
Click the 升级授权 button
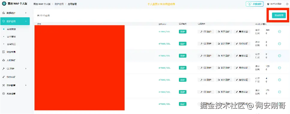coord(255,4)
